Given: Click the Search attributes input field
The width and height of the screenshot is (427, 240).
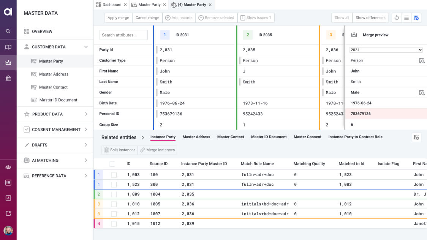Looking at the screenshot, I should (123, 35).
